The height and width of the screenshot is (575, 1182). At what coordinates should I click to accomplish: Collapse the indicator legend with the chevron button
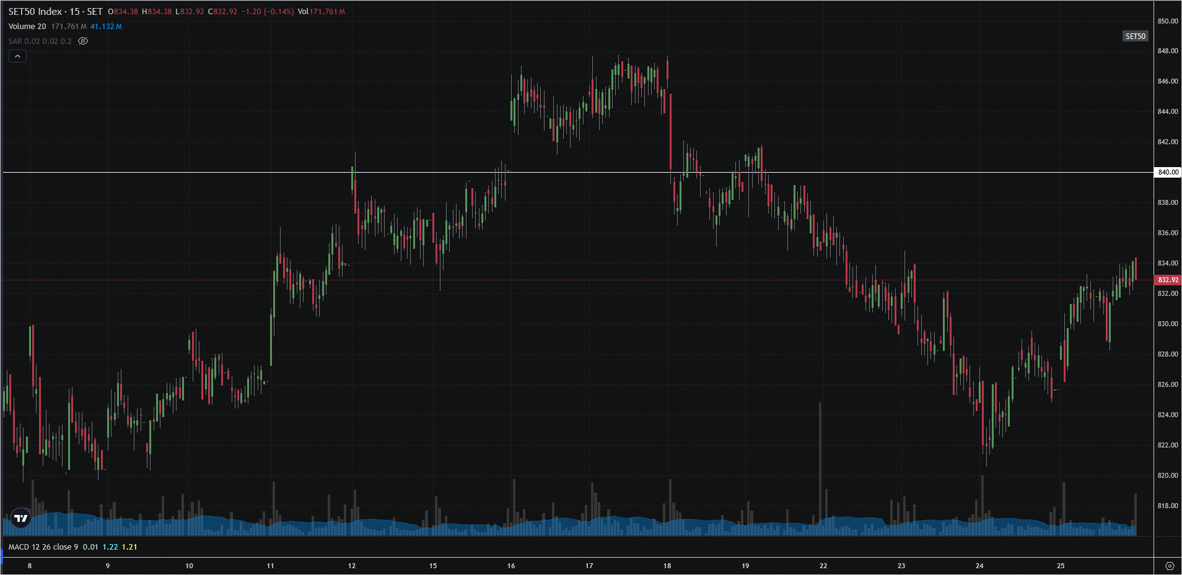(17, 56)
